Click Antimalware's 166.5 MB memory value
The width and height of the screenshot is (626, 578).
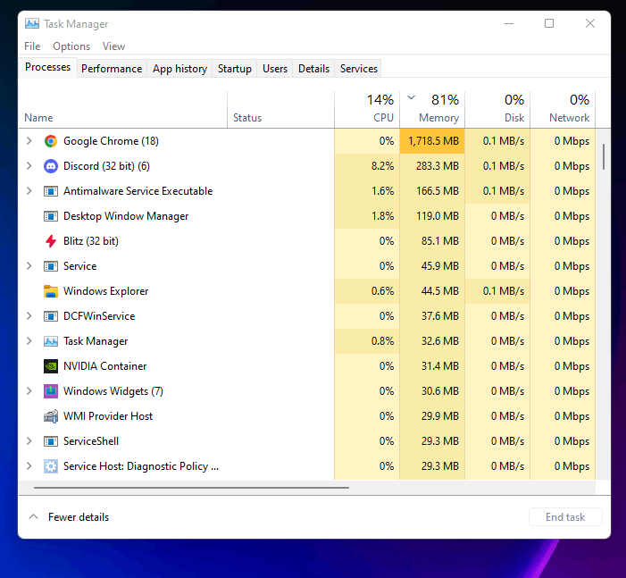[438, 191]
